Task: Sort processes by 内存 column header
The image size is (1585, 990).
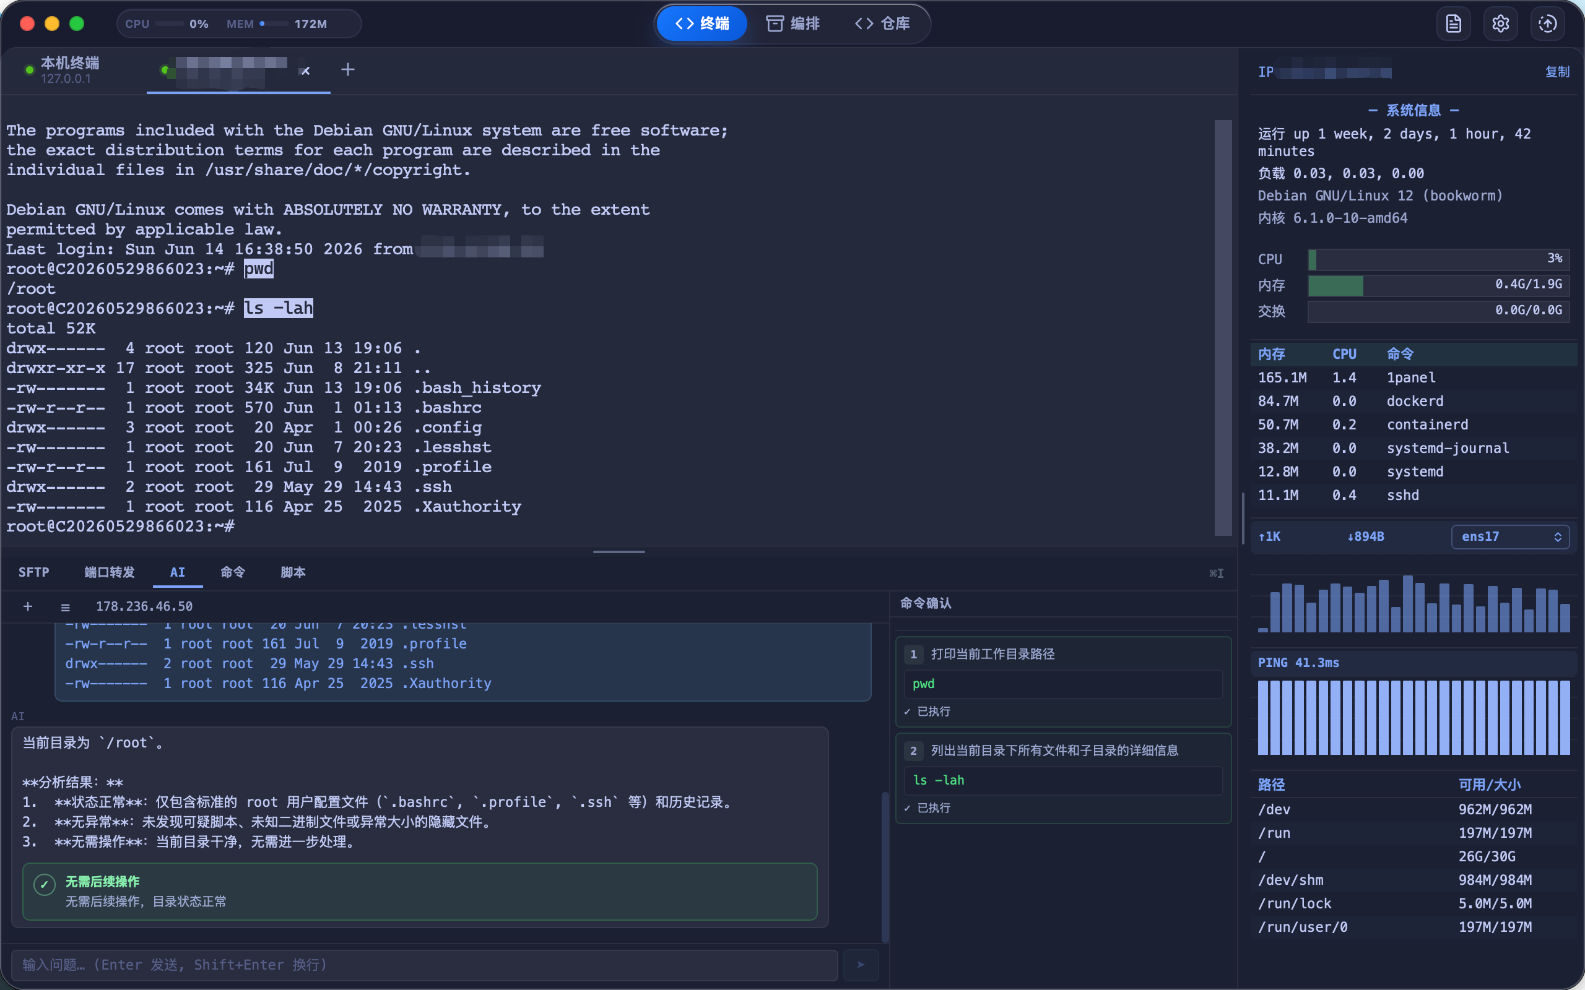Action: click(1271, 354)
